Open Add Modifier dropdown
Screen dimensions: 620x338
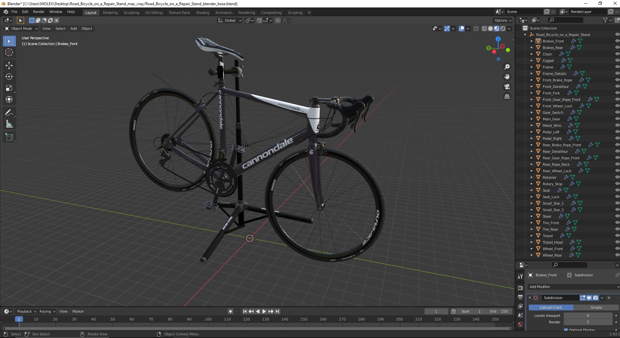tap(573, 287)
